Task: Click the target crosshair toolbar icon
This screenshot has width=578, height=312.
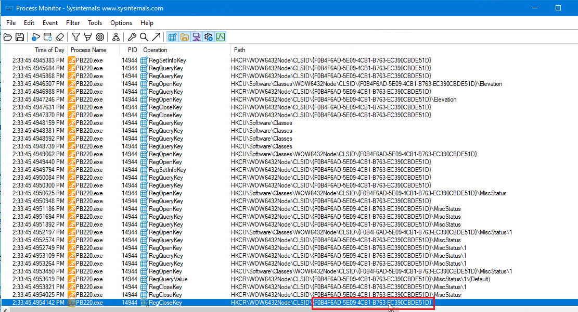Action: (x=100, y=37)
